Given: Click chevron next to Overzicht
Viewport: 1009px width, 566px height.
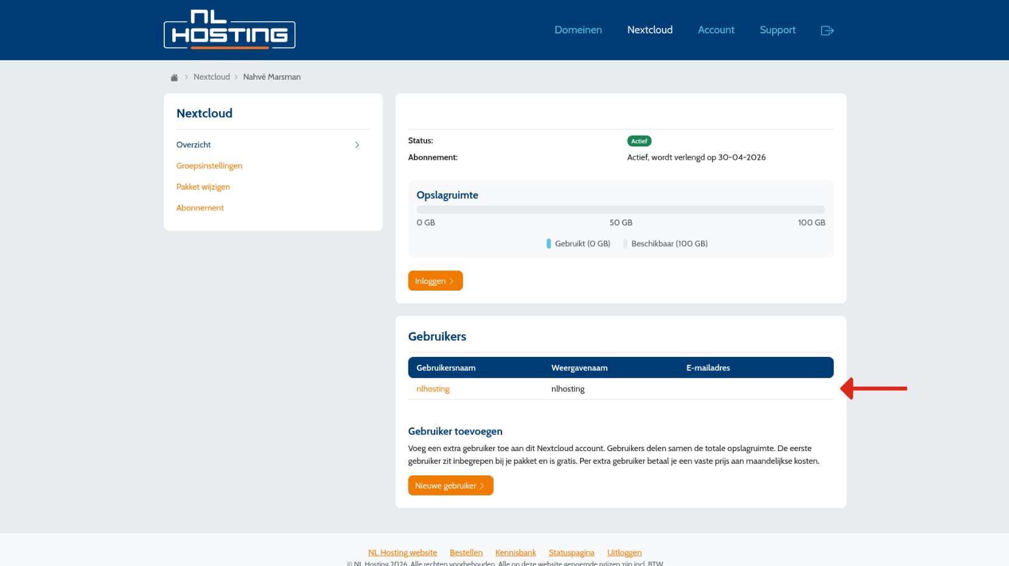Looking at the screenshot, I should point(357,145).
